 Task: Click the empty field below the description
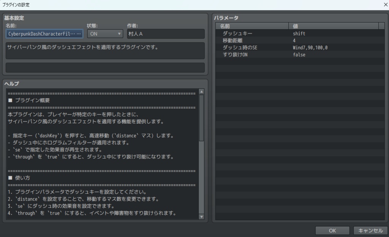pos(104,67)
